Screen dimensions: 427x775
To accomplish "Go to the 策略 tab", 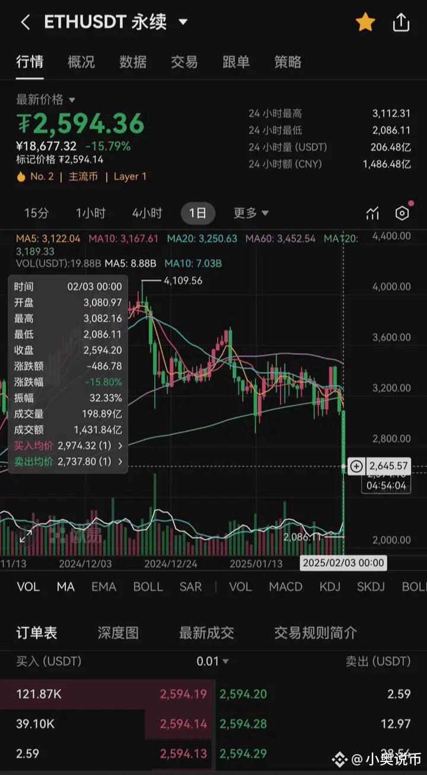I will click(x=288, y=62).
